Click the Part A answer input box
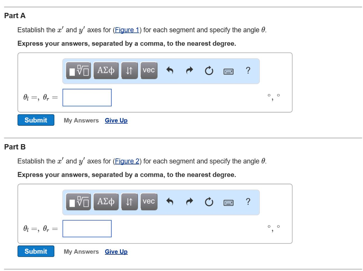 pos(87,97)
